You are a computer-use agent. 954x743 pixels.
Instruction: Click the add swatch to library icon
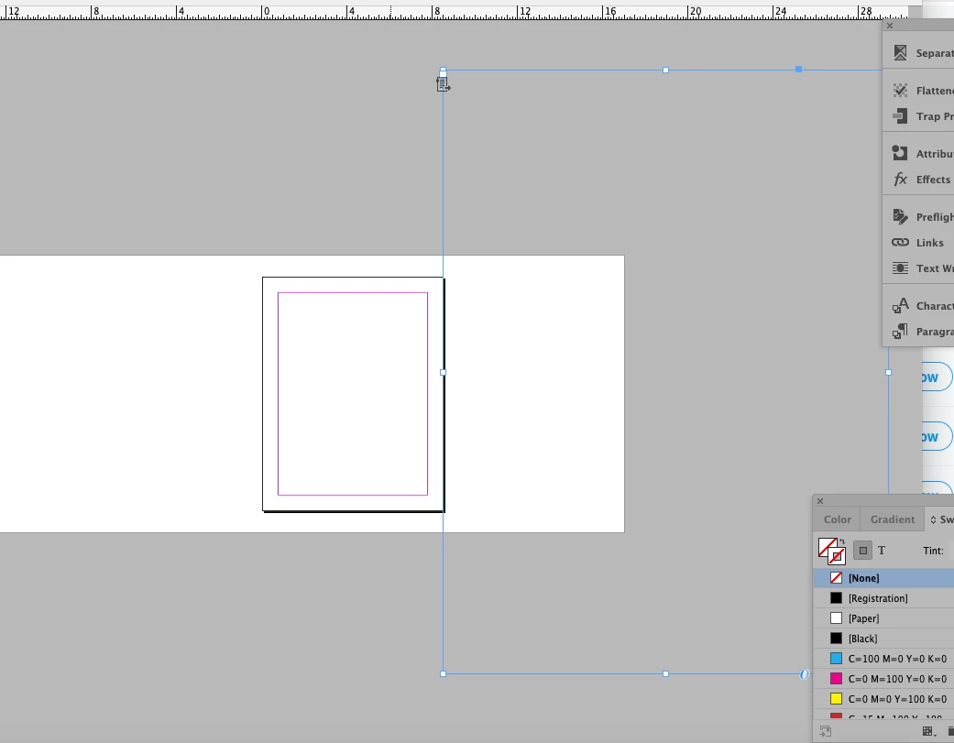point(826,731)
